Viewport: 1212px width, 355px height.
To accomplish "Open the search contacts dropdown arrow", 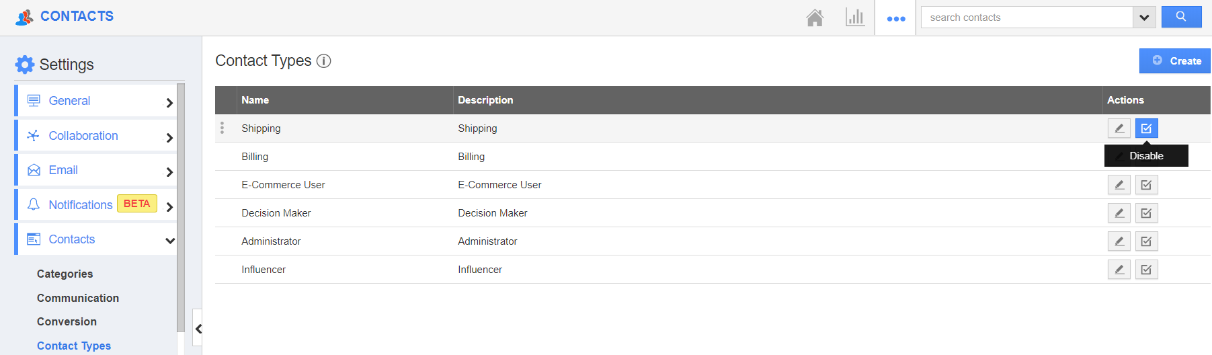I will pos(1144,17).
